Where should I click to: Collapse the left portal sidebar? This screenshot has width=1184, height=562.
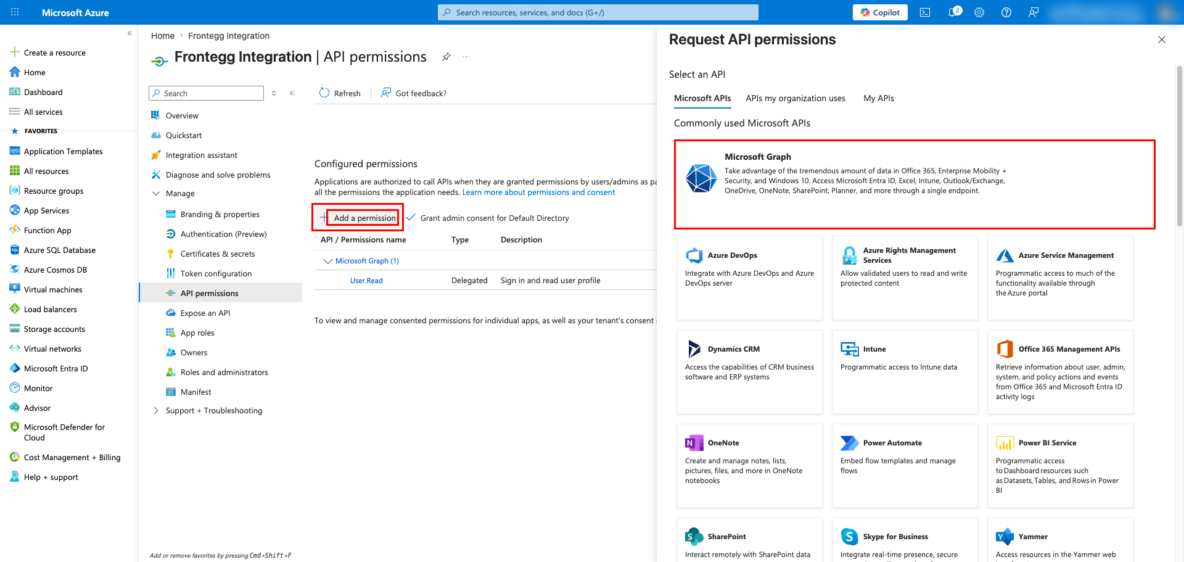pos(129,33)
